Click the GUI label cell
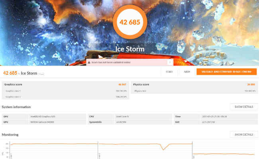 (187, 122)
